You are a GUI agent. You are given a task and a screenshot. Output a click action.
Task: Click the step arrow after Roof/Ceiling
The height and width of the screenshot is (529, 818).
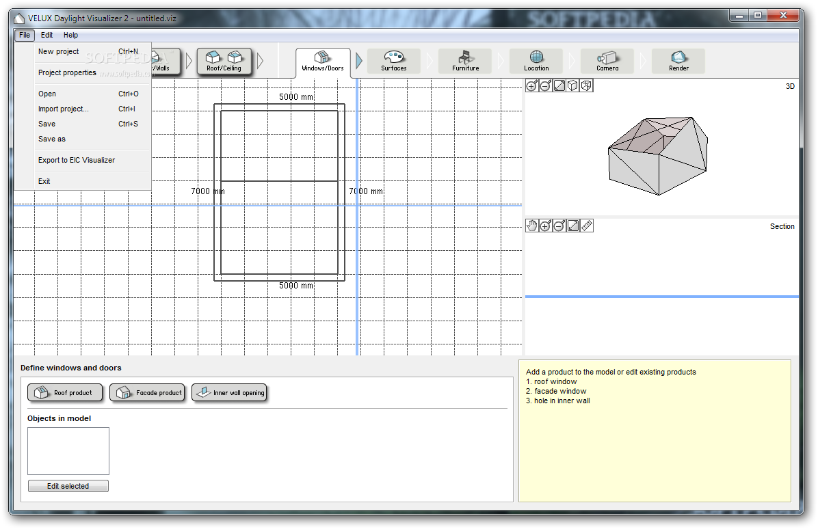[x=261, y=61]
